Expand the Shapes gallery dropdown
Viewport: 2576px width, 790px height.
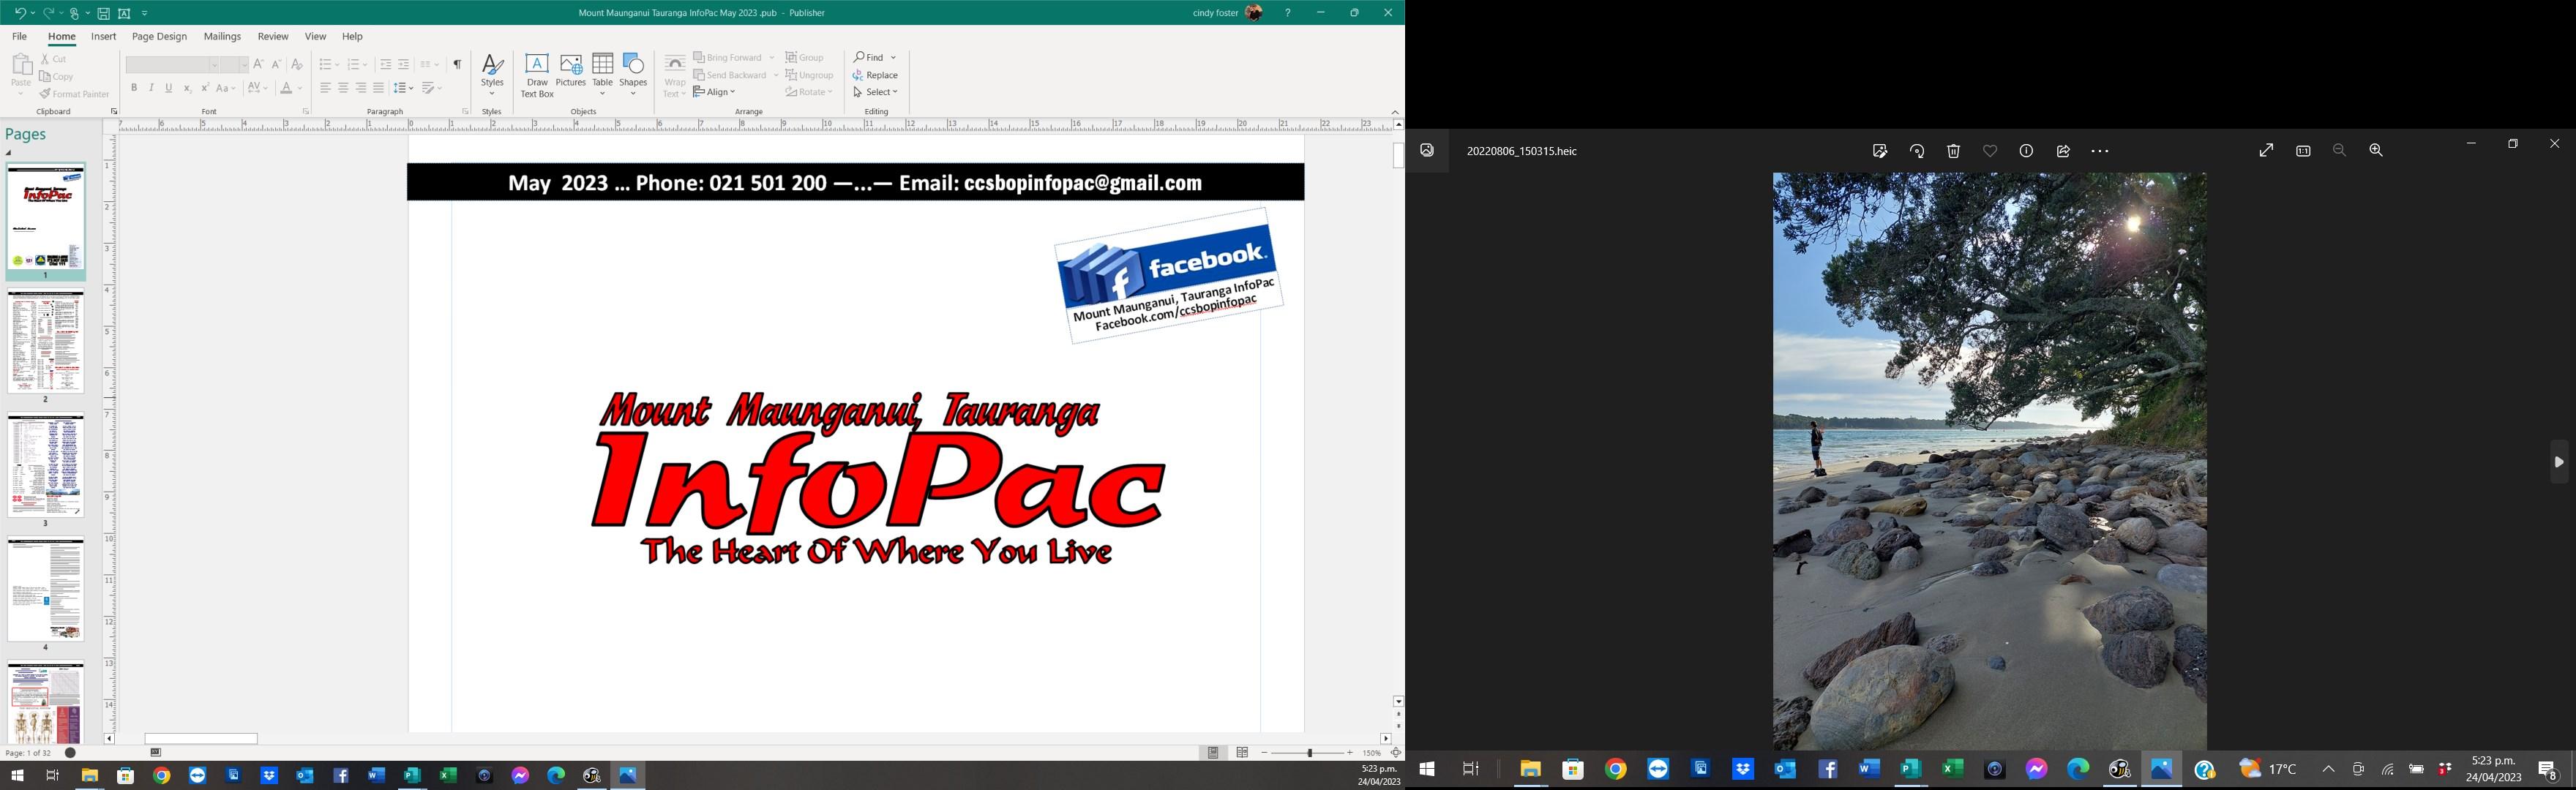pyautogui.click(x=633, y=94)
